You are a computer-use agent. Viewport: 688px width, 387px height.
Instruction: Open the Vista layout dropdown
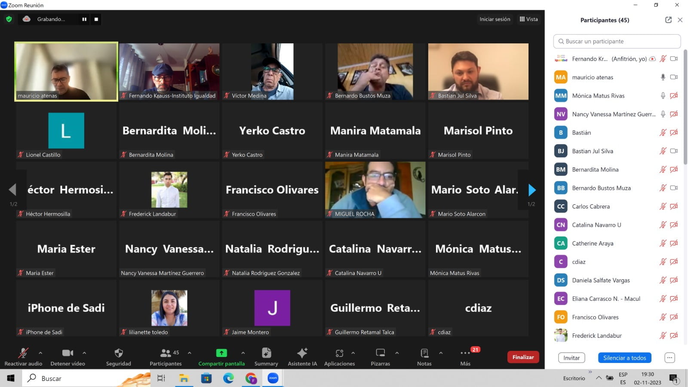(x=528, y=19)
